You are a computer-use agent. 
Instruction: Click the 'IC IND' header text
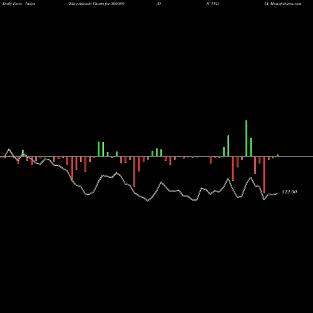coord(212,4)
